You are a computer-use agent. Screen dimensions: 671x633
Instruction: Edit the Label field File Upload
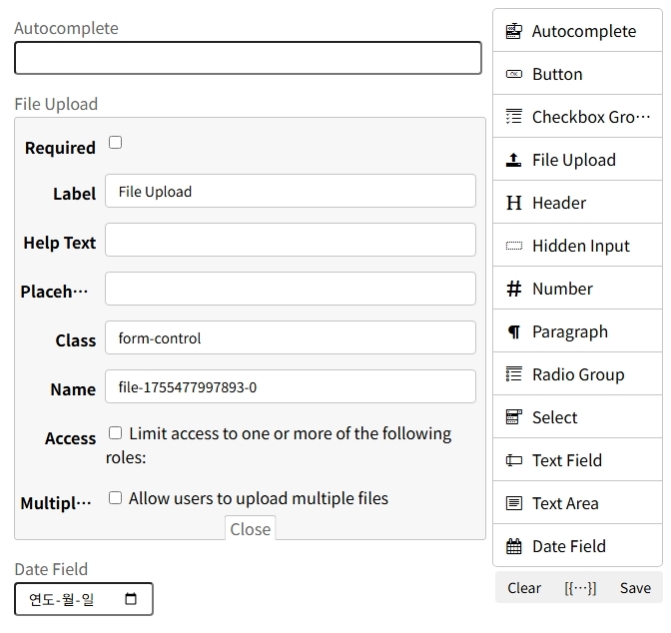[291, 191]
